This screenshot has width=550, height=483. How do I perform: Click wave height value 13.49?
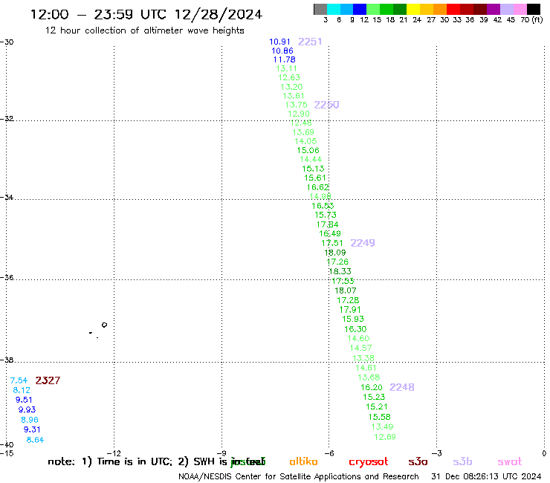click(x=382, y=427)
